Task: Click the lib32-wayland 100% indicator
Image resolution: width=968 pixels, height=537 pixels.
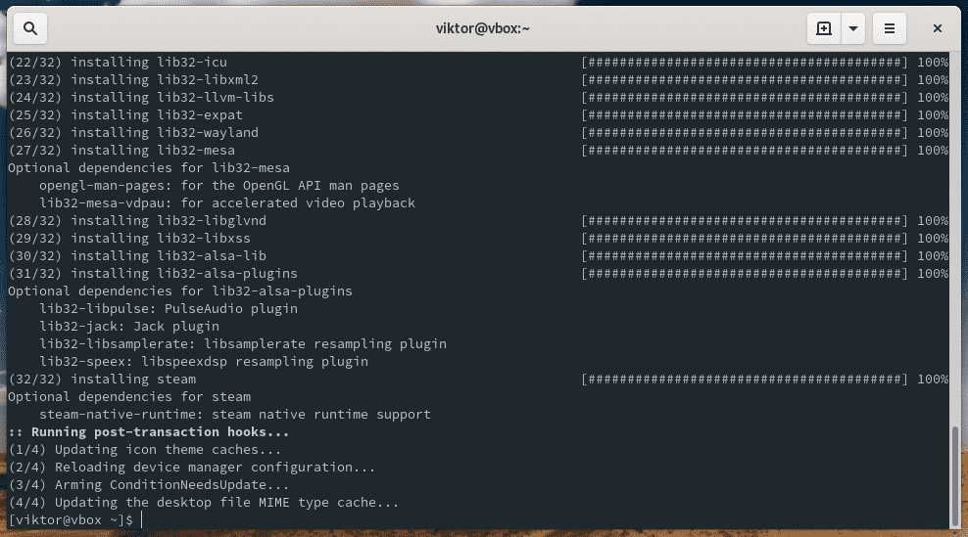Action: [x=933, y=133]
